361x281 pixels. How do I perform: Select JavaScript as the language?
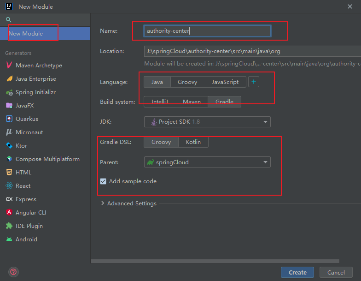coord(225,82)
